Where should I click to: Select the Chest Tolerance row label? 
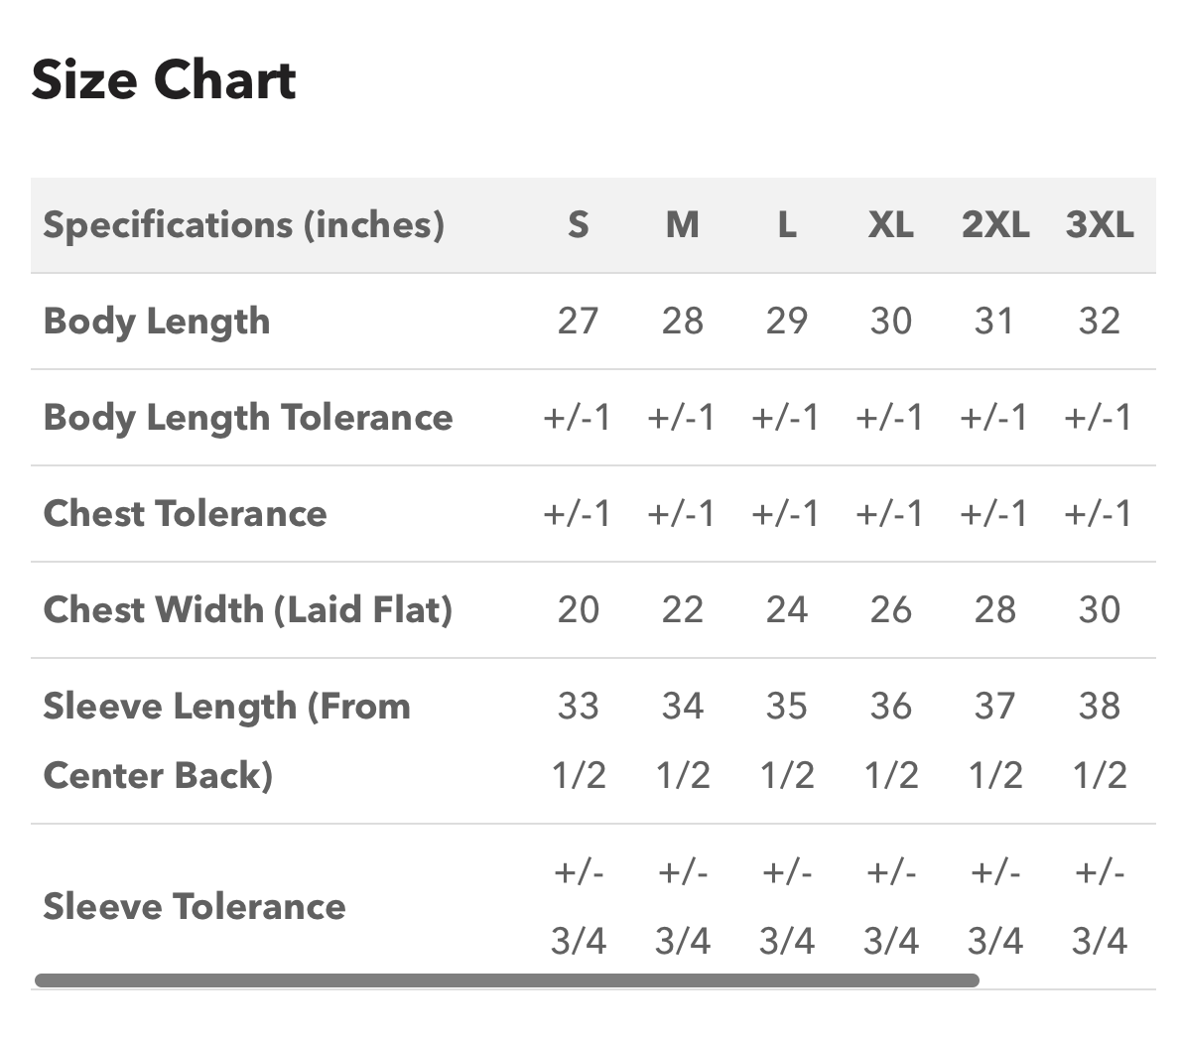click(x=185, y=514)
